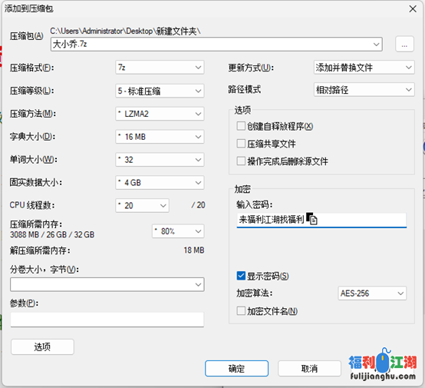Open the AES-256 encryption algorithm dropdown
The width and height of the screenshot is (425, 388).
tap(372, 293)
